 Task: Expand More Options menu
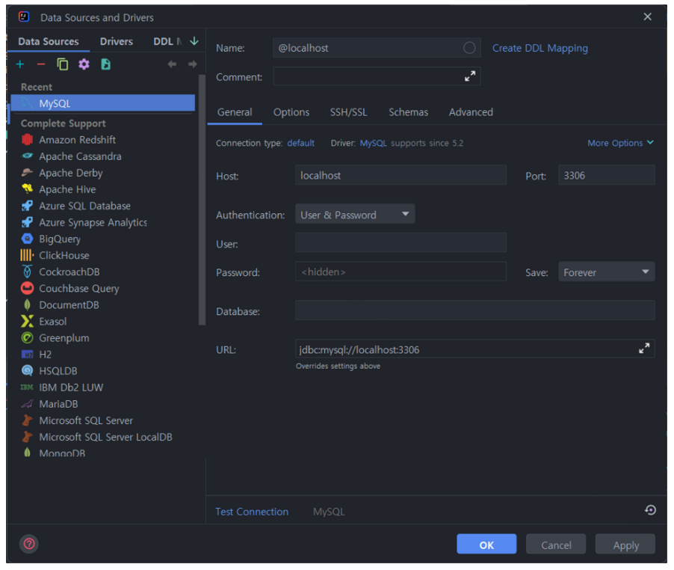coord(620,143)
